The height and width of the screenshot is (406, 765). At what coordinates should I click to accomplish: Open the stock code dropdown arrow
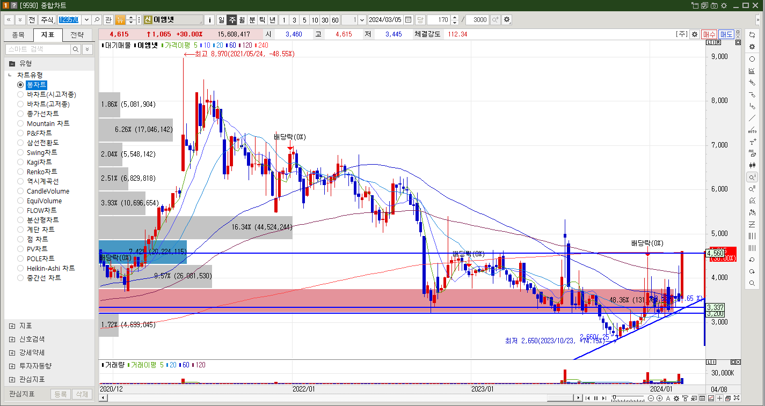(86, 19)
